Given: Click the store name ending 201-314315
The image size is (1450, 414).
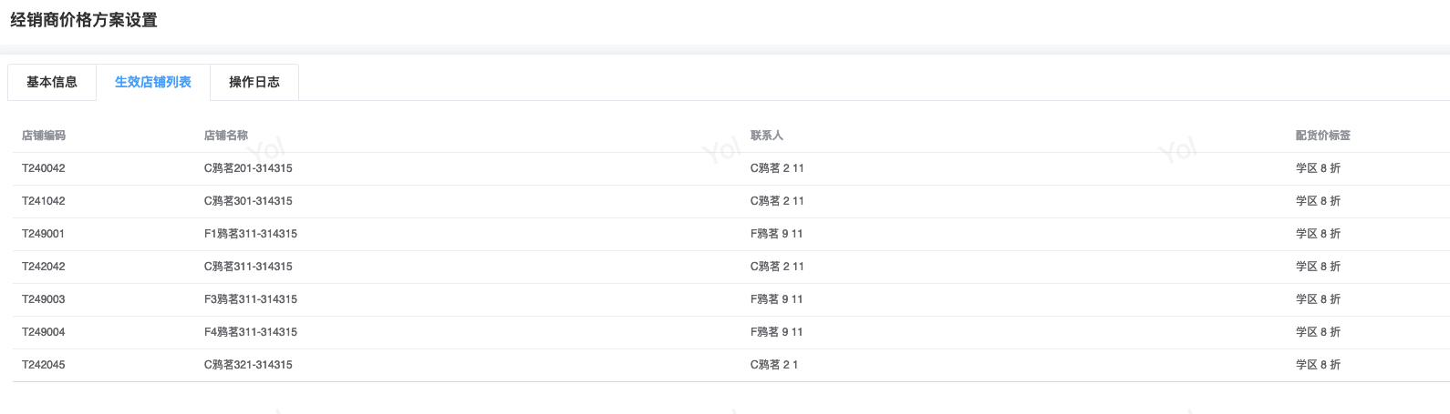Looking at the screenshot, I should (248, 168).
